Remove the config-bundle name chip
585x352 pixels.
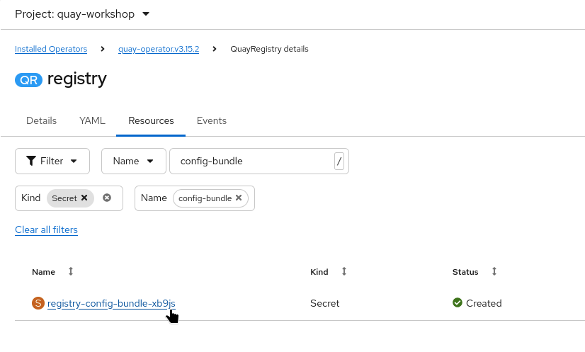pyautogui.click(x=239, y=198)
